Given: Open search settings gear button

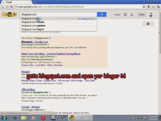Looking at the screenshot, I should (x=148, y=24).
